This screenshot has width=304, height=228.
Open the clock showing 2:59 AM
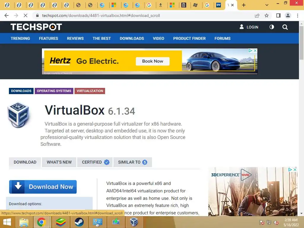pos(291,222)
